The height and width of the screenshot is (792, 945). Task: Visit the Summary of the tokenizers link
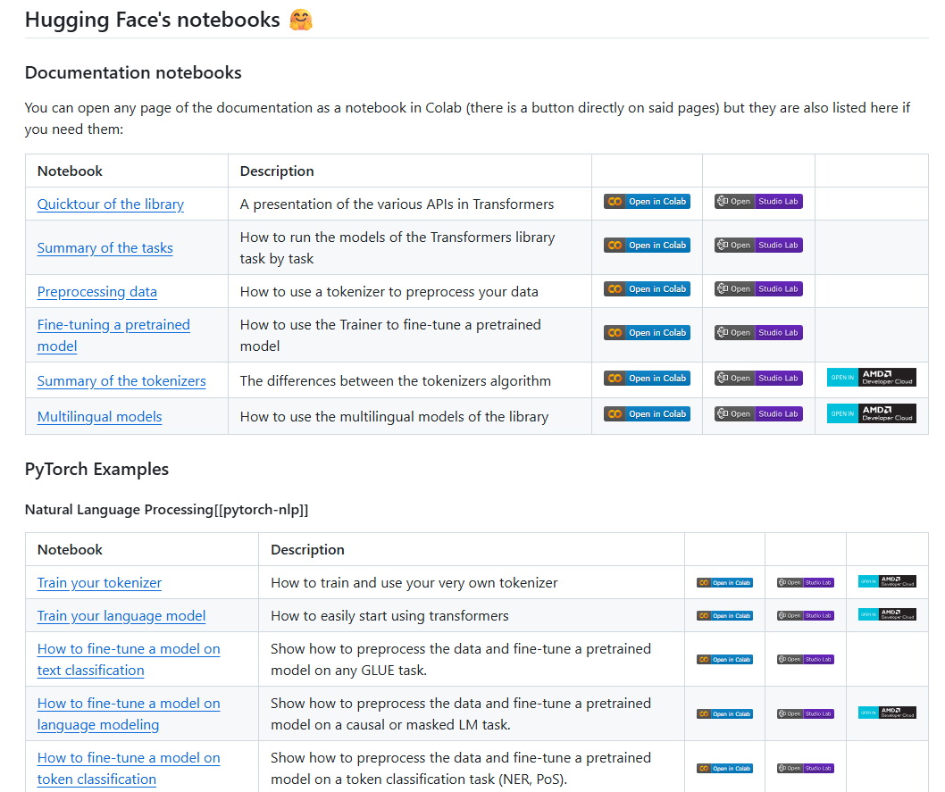point(121,381)
